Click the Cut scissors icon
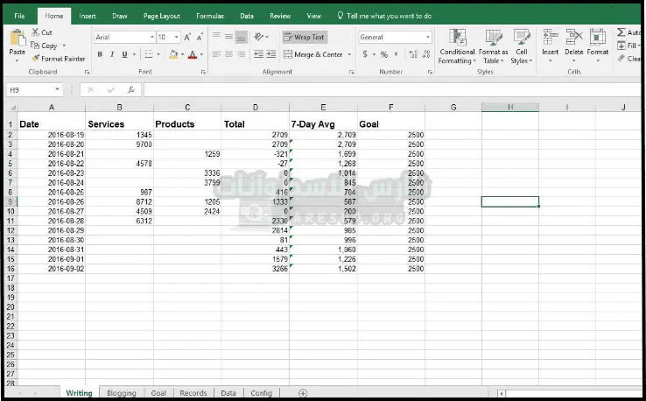Viewport: 646px width, 401px height. pos(35,32)
